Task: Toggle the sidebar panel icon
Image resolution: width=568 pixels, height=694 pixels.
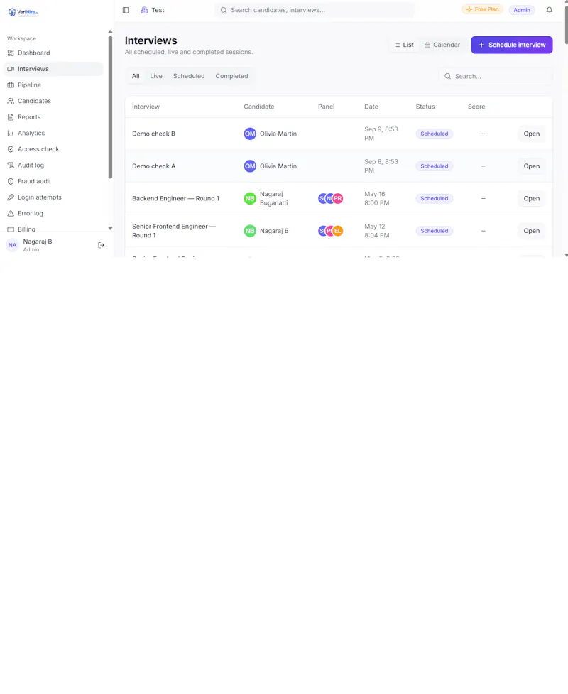Action: click(126, 10)
